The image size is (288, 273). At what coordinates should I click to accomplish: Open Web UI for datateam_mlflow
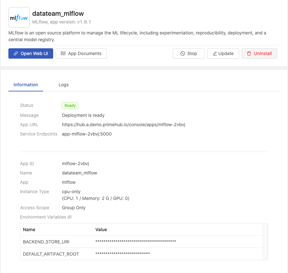point(31,53)
